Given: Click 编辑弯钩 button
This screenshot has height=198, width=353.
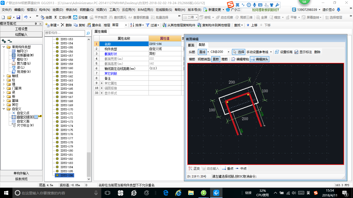Looking at the screenshot, I should coord(240,59).
